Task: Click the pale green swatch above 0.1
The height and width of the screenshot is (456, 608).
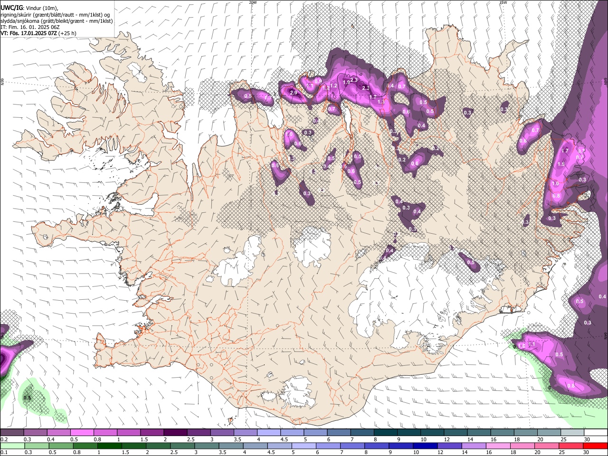Action: coord(12,446)
